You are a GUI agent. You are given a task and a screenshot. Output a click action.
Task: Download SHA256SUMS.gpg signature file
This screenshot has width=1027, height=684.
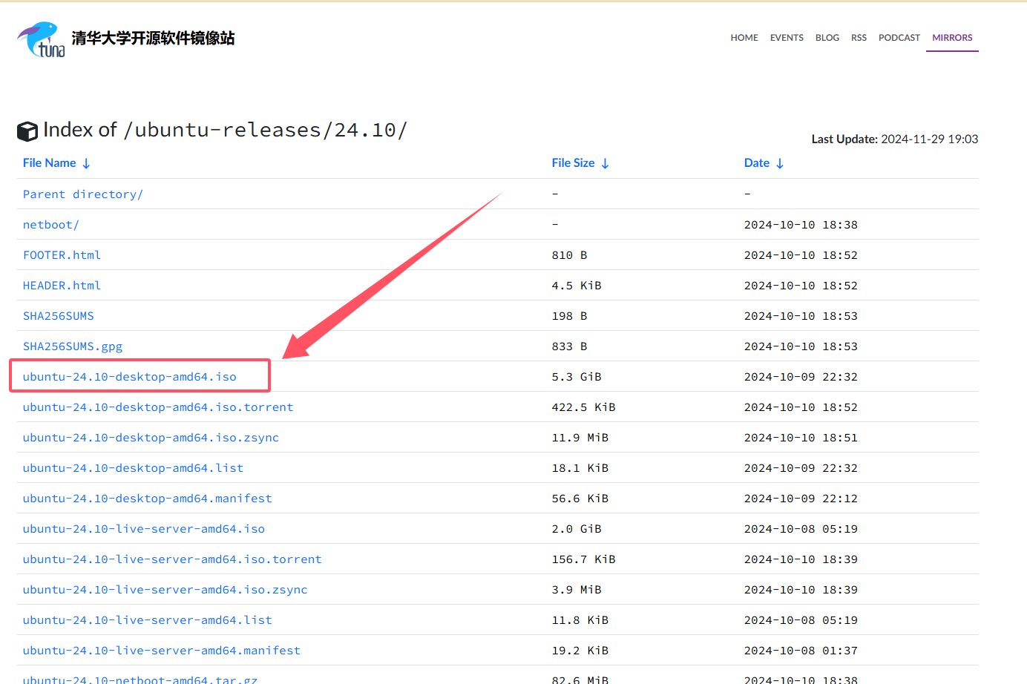73,346
